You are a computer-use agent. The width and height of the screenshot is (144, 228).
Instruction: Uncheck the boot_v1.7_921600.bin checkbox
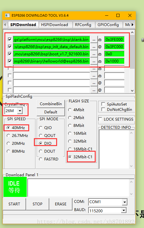coord(10,54)
